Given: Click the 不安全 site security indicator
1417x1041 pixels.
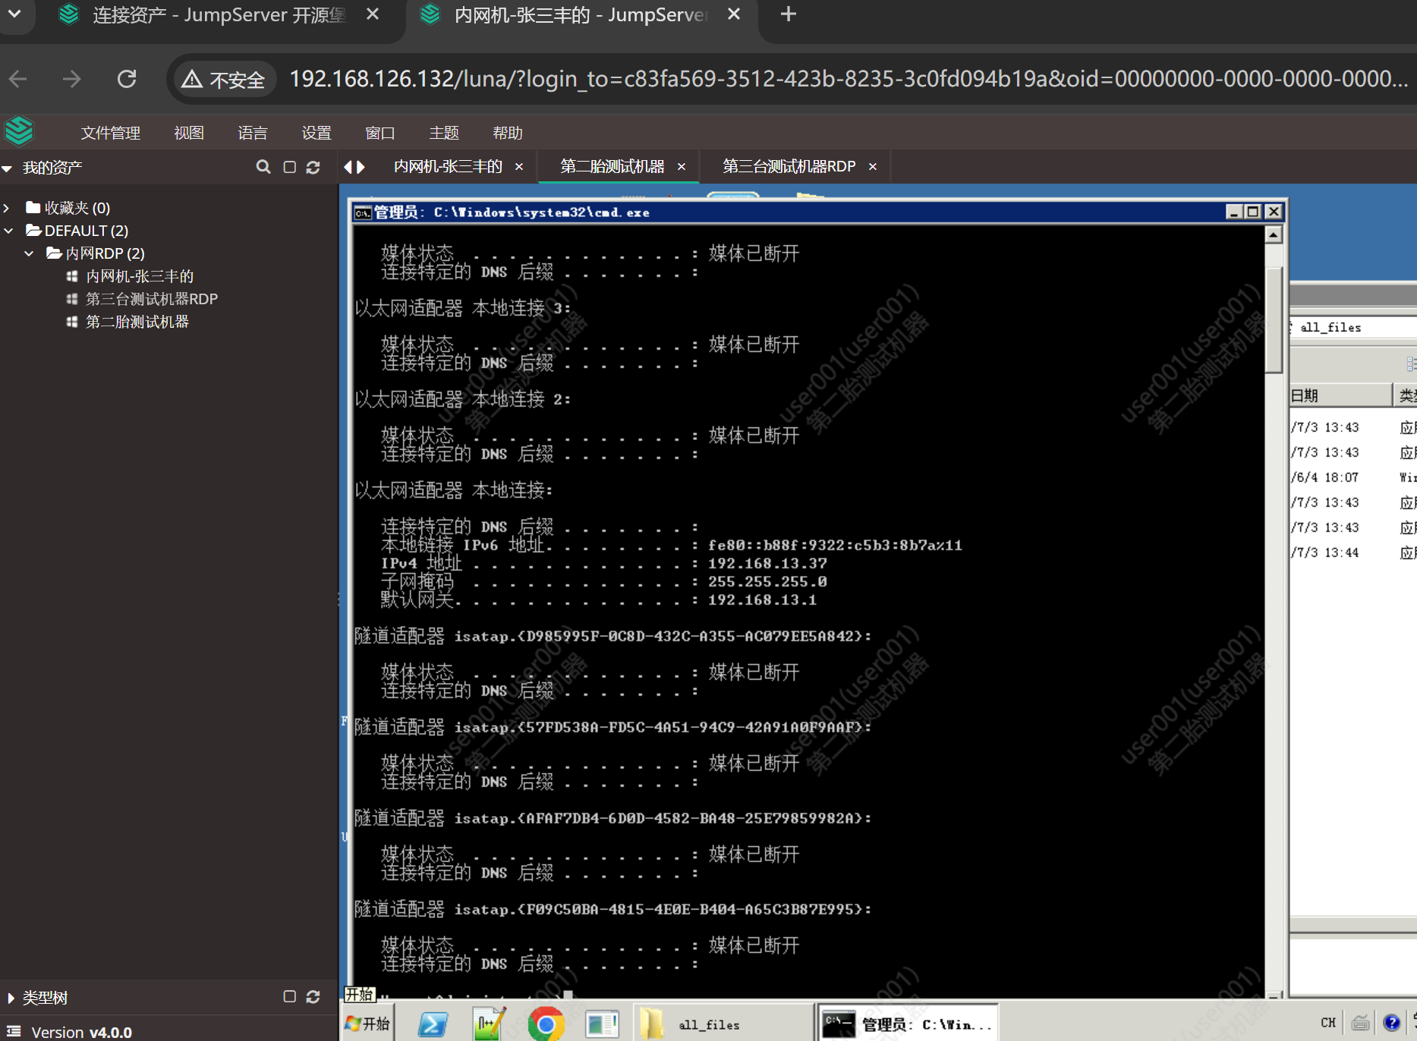Looking at the screenshot, I should tap(224, 80).
